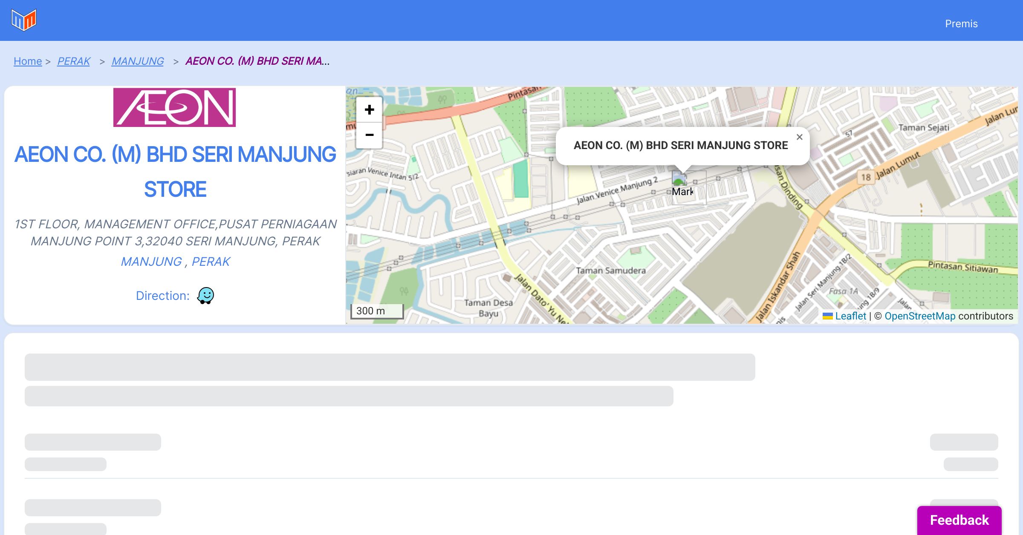
Task: Open the Feedback button
Action: (x=959, y=520)
